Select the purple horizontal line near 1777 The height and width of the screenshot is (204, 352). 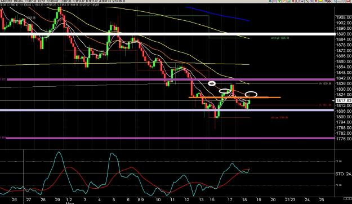point(170,138)
